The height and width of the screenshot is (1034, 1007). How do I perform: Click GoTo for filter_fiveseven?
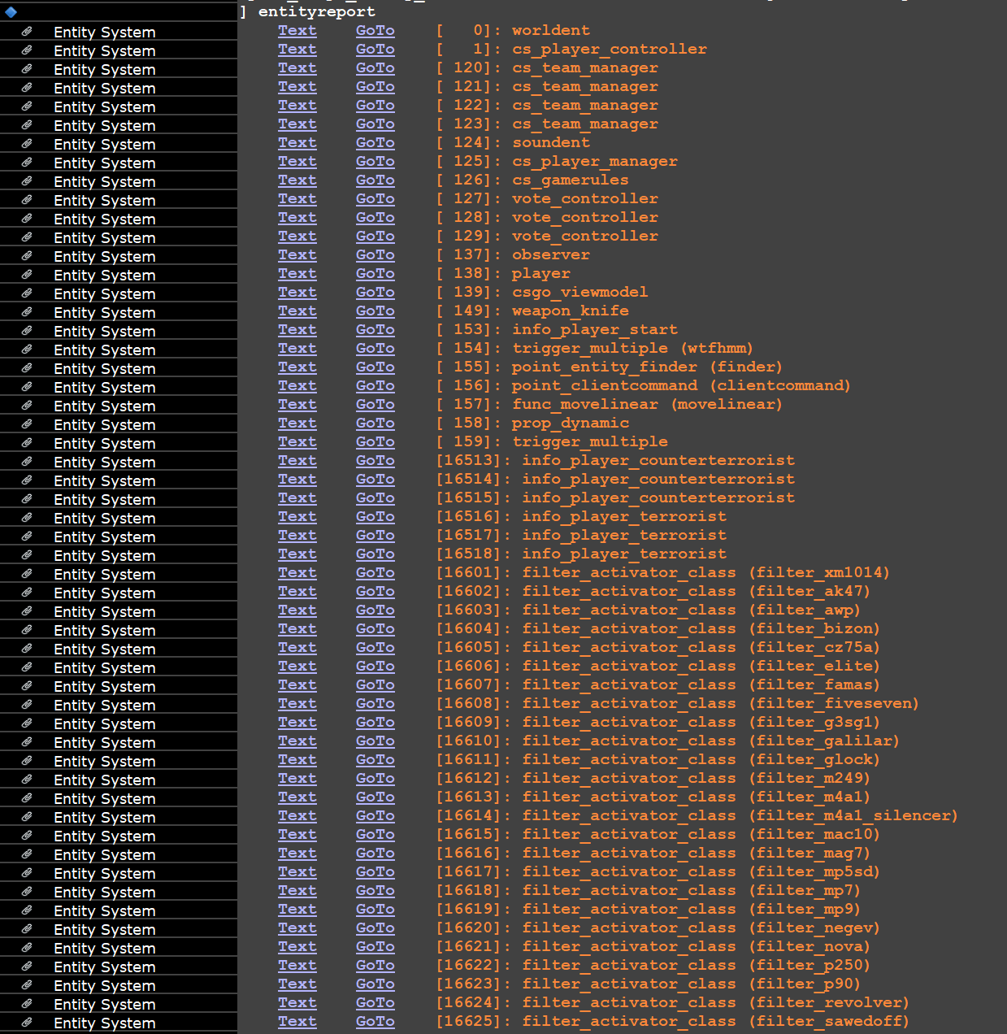tap(375, 704)
